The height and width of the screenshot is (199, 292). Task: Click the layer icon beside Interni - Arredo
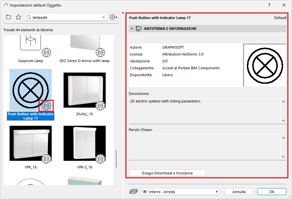[133, 191]
